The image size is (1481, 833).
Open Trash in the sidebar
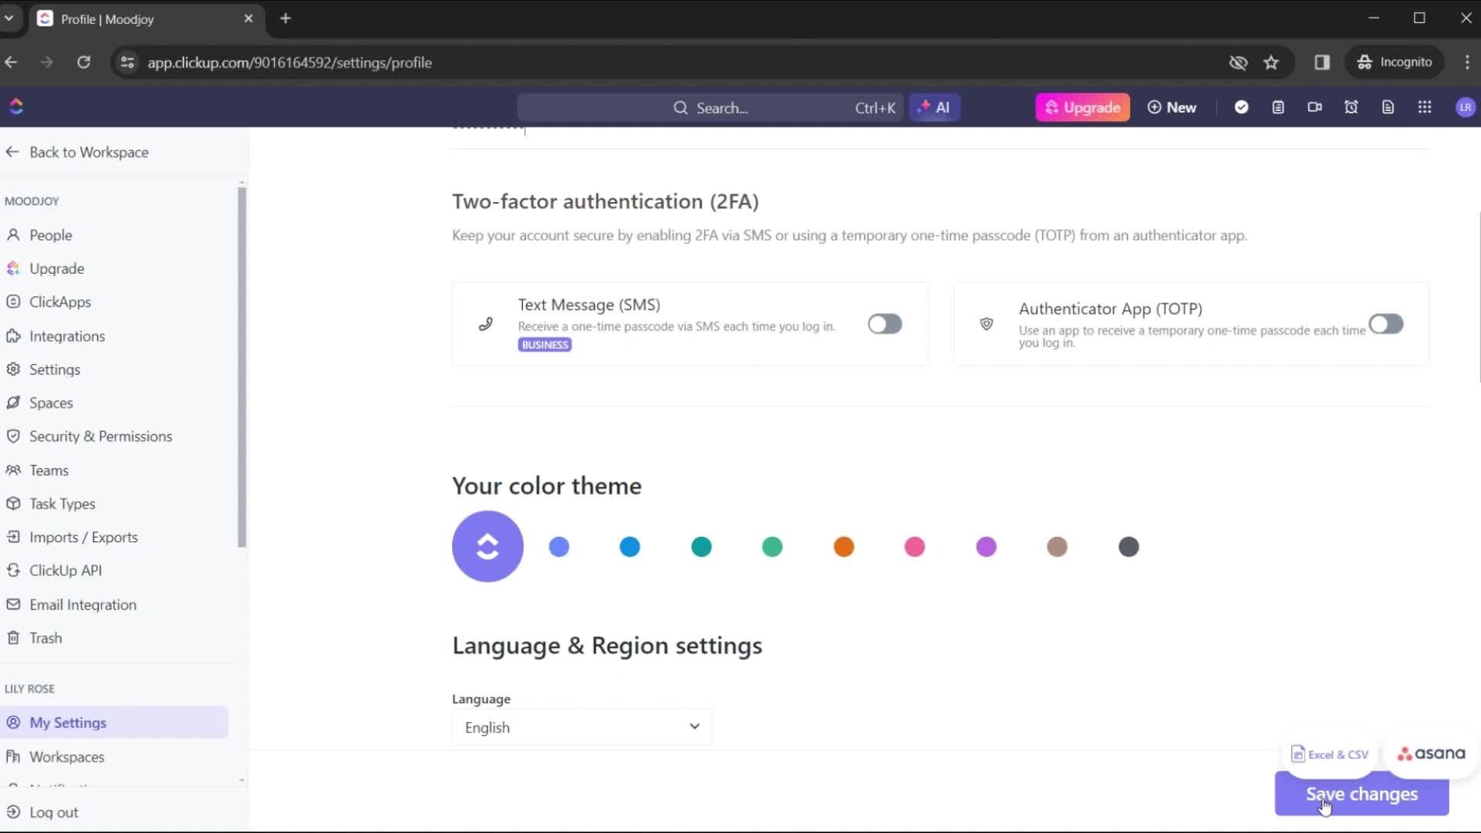click(x=46, y=639)
